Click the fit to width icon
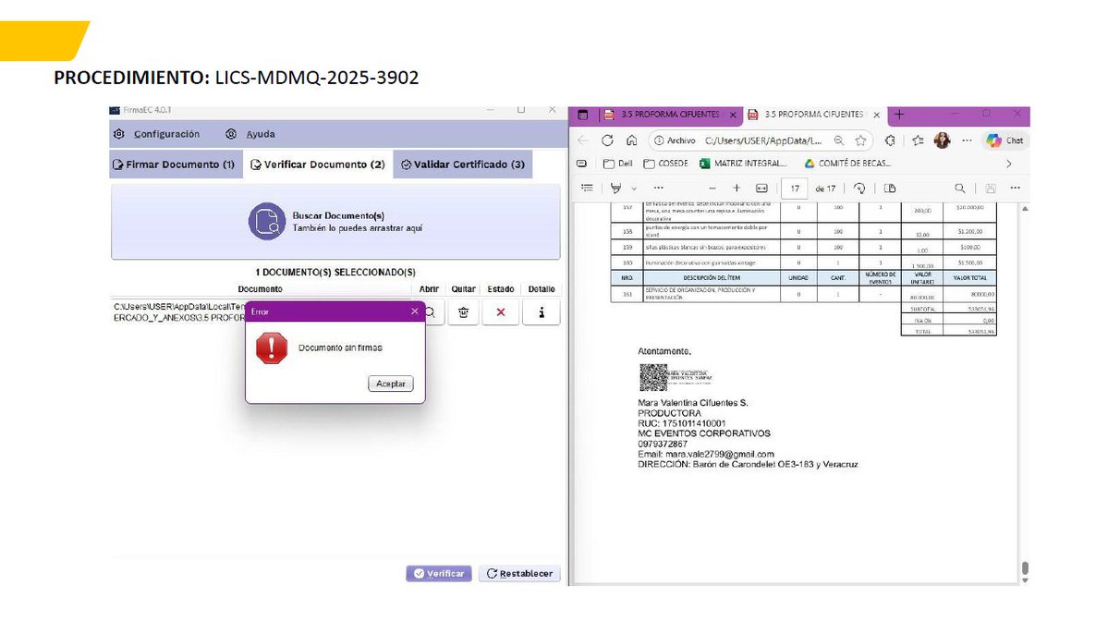 point(761,188)
